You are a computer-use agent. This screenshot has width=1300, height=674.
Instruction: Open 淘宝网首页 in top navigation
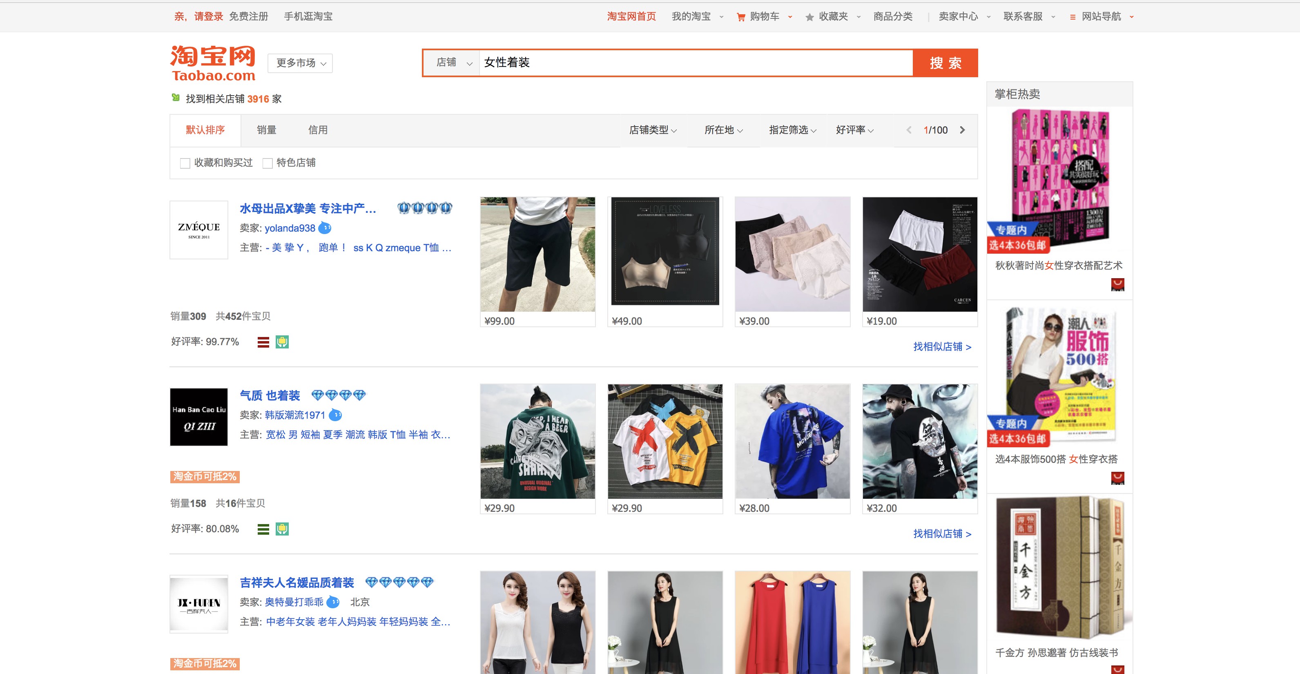[x=631, y=17]
